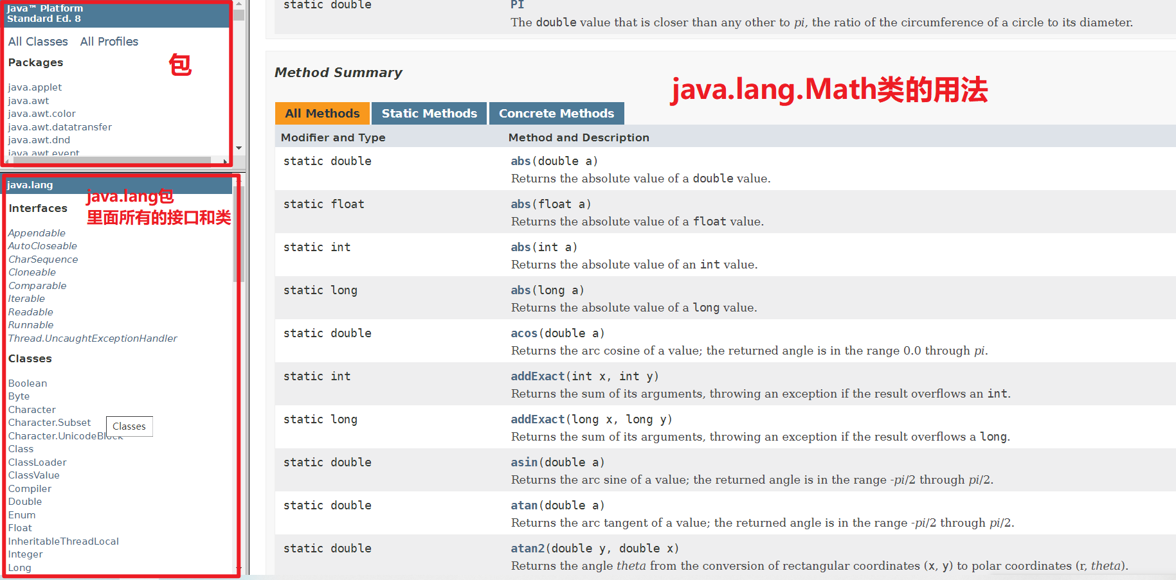Open the Class class link
The width and height of the screenshot is (1176, 580).
(x=21, y=449)
